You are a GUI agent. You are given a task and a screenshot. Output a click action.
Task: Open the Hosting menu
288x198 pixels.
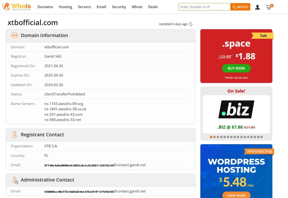pyautogui.click(x=65, y=7)
